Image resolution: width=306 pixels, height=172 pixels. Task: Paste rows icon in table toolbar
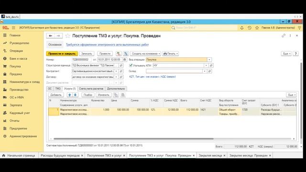[x=122, y=95]
